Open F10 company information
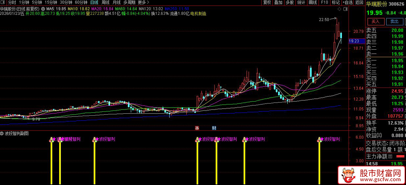The width and height of the screenshot is (406, 185). point(324,2)
